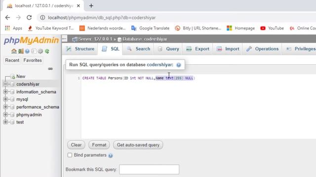
Task: Click the link-with-main-panel chain icon
Action: coord(50,69)
